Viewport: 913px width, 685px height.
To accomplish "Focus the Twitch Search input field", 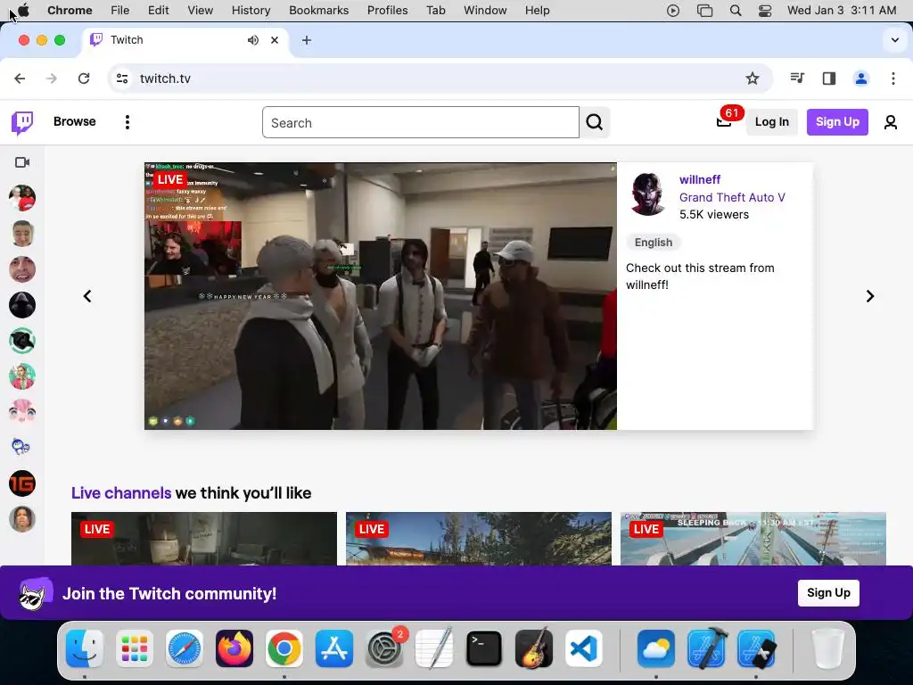I will tap(421, 122).
